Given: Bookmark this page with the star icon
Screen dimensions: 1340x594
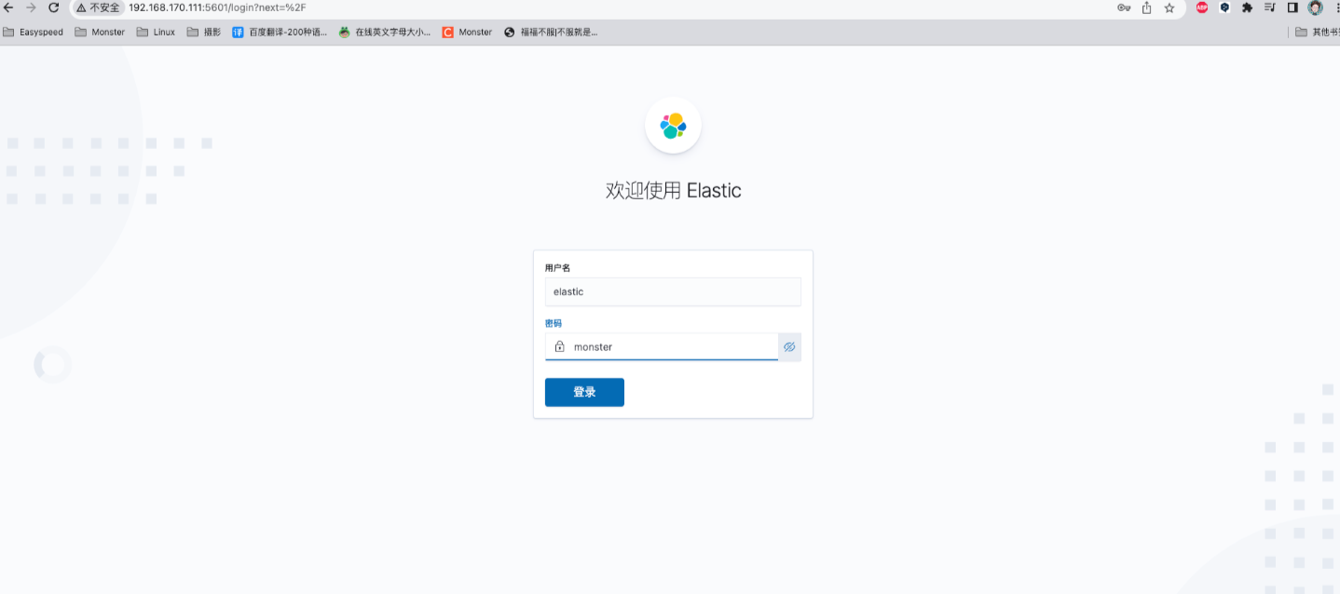Looking at the screenshot, I should [x=1169, y=7].
